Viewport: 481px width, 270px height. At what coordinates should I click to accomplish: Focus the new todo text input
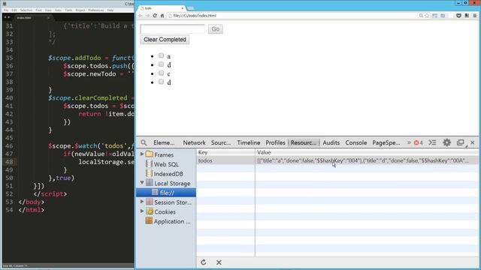click(172, 29)
